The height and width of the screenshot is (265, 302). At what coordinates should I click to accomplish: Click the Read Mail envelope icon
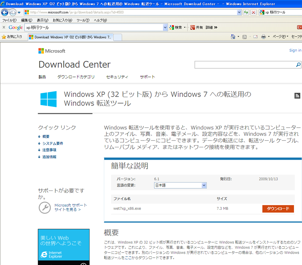256,37
